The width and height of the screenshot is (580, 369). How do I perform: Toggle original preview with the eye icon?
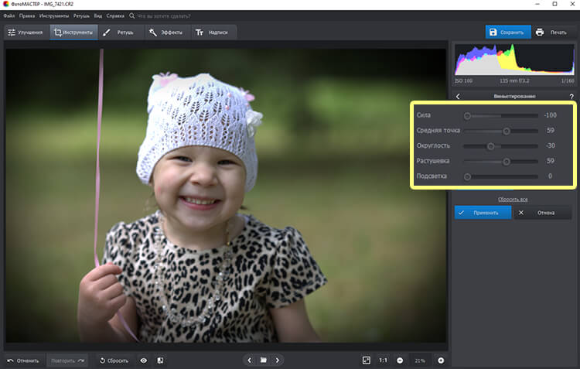(143, 360)
